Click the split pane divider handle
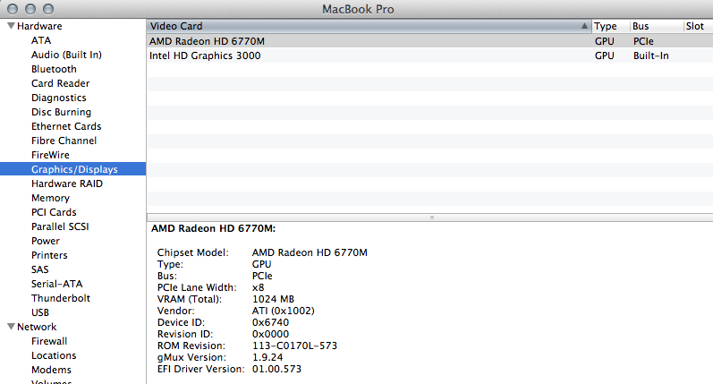713x384 pixels. point(431,218)
